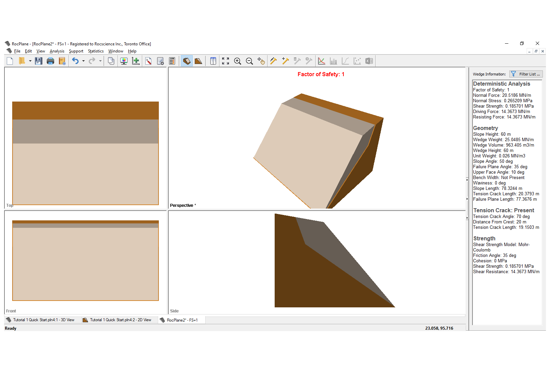Switch to Tutorial 1 Quick Start 2D View tab

click(x=120, y=320)
